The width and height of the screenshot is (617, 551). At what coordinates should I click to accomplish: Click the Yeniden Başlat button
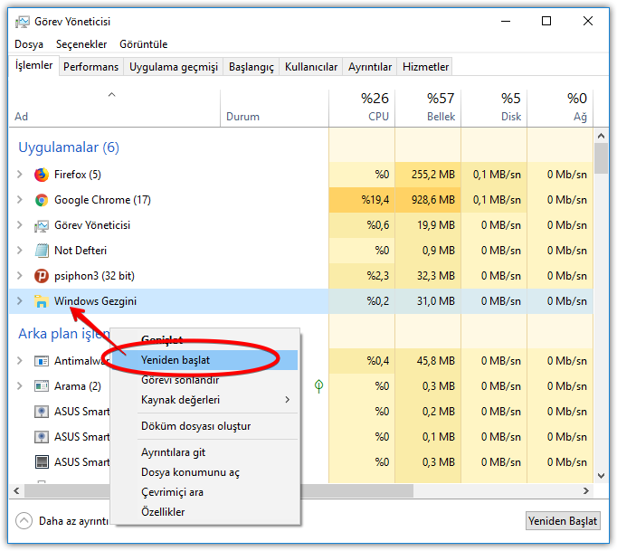click(x=563, y=521)
